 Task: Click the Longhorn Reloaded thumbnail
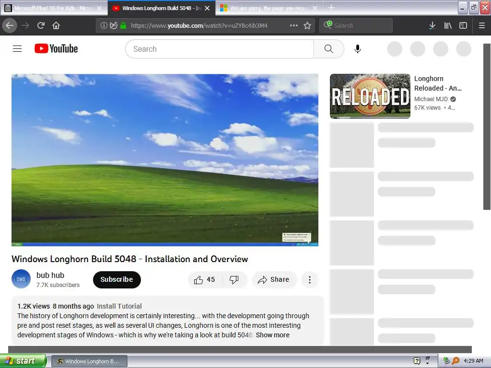pyautogui.click(x=370, y=96)
